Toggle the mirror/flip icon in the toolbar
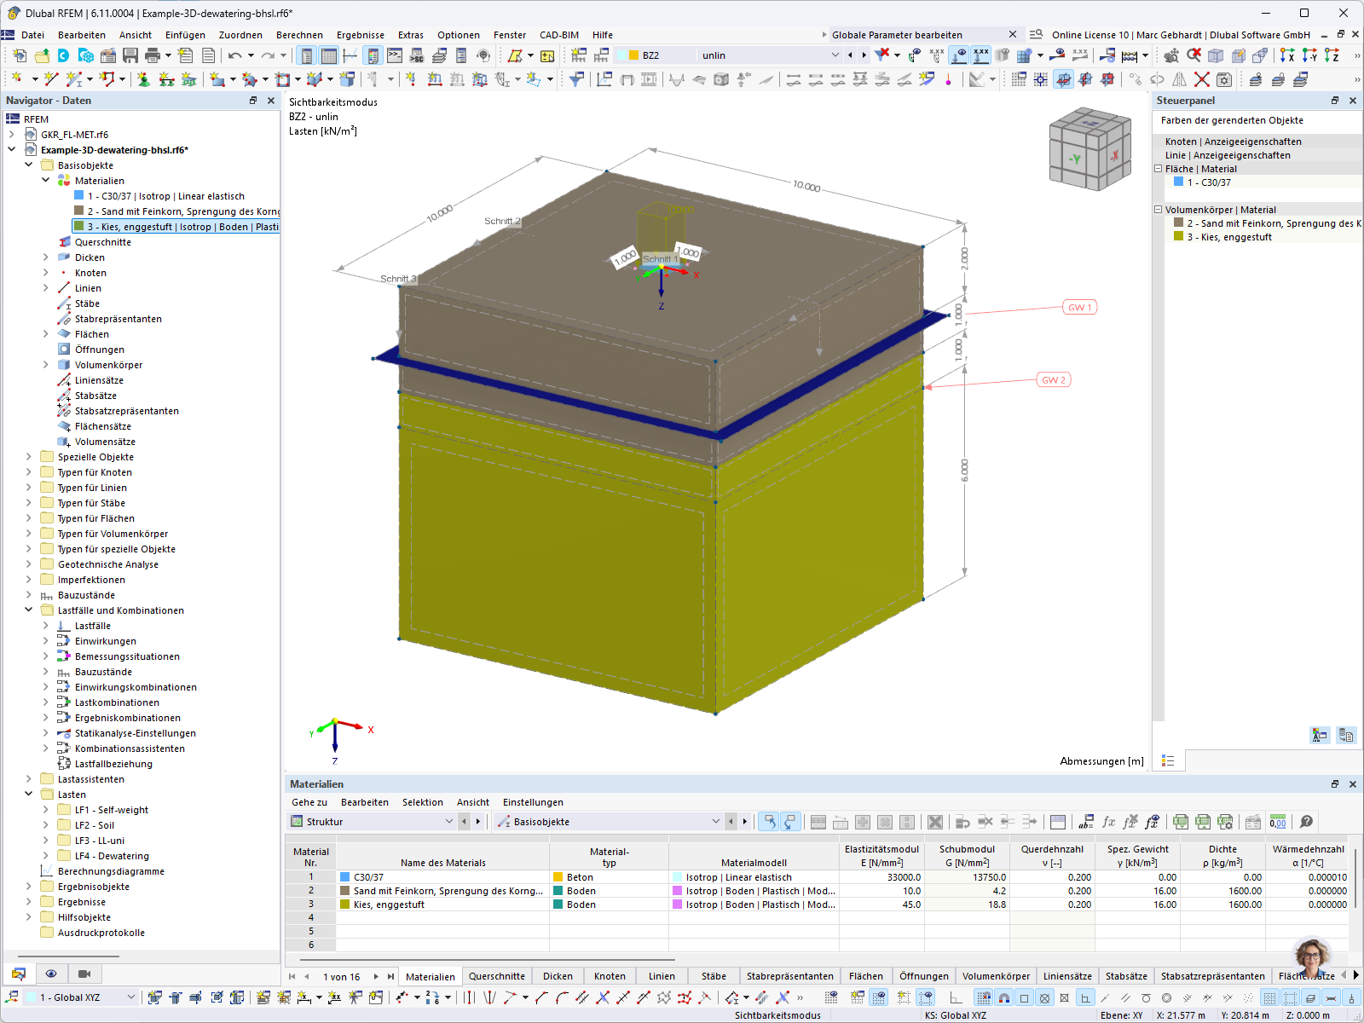The height and width of the screenshot is (1023, 1364). [x=1181, y=79]
